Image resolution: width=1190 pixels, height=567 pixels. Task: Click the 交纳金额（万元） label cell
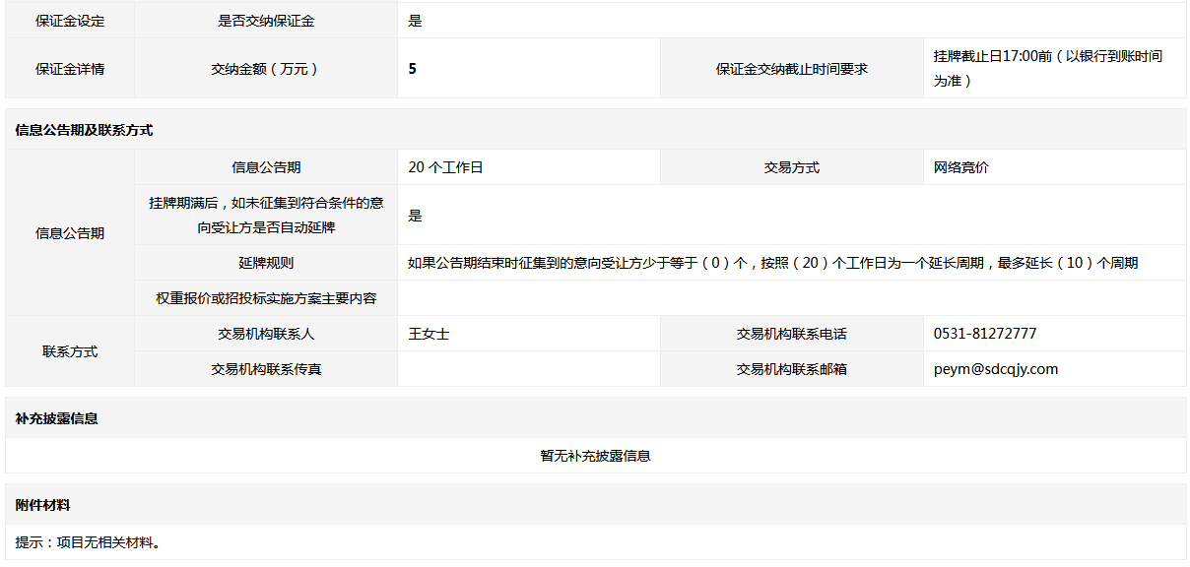(x=266, y=69)
